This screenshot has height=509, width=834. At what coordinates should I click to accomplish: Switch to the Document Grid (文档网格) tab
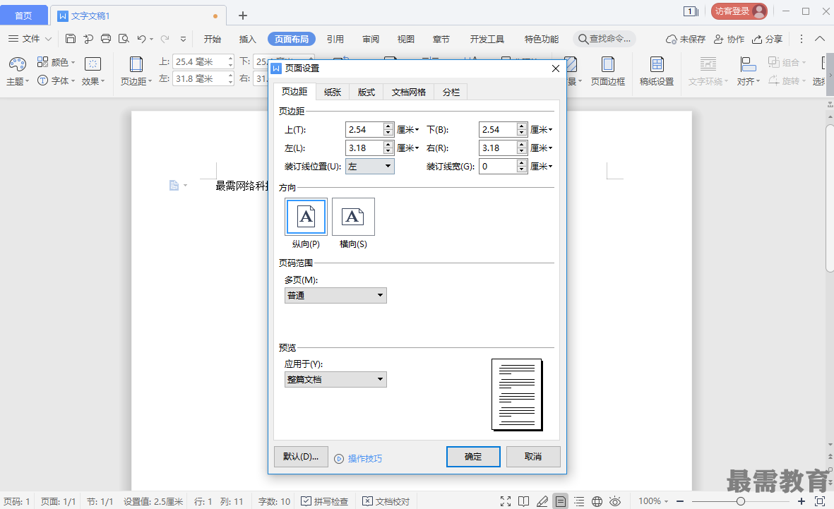click(x=408, y=92)
